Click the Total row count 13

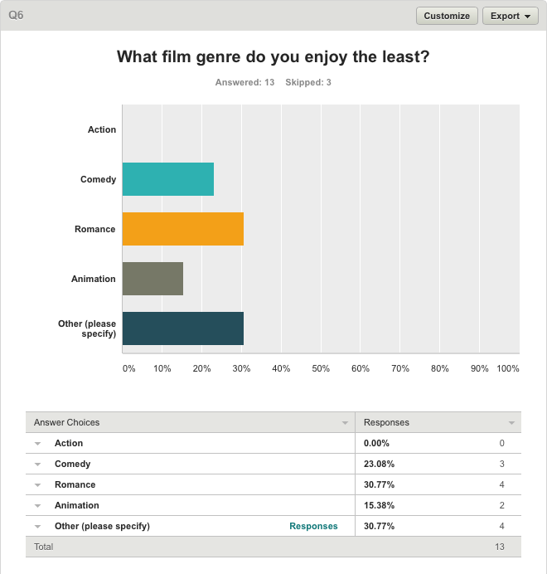click(x=500, y=547)
